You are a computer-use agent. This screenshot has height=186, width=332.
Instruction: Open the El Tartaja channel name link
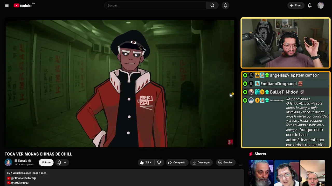tap(21, 161)
